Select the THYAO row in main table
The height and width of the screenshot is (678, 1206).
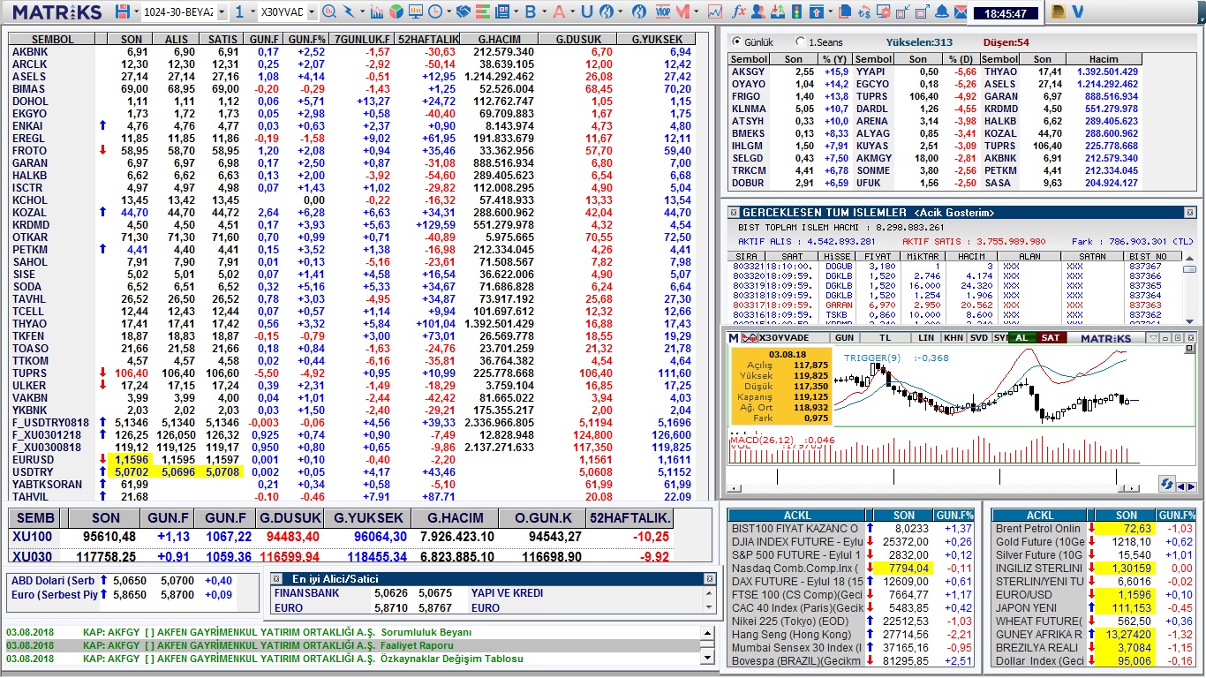351,324
